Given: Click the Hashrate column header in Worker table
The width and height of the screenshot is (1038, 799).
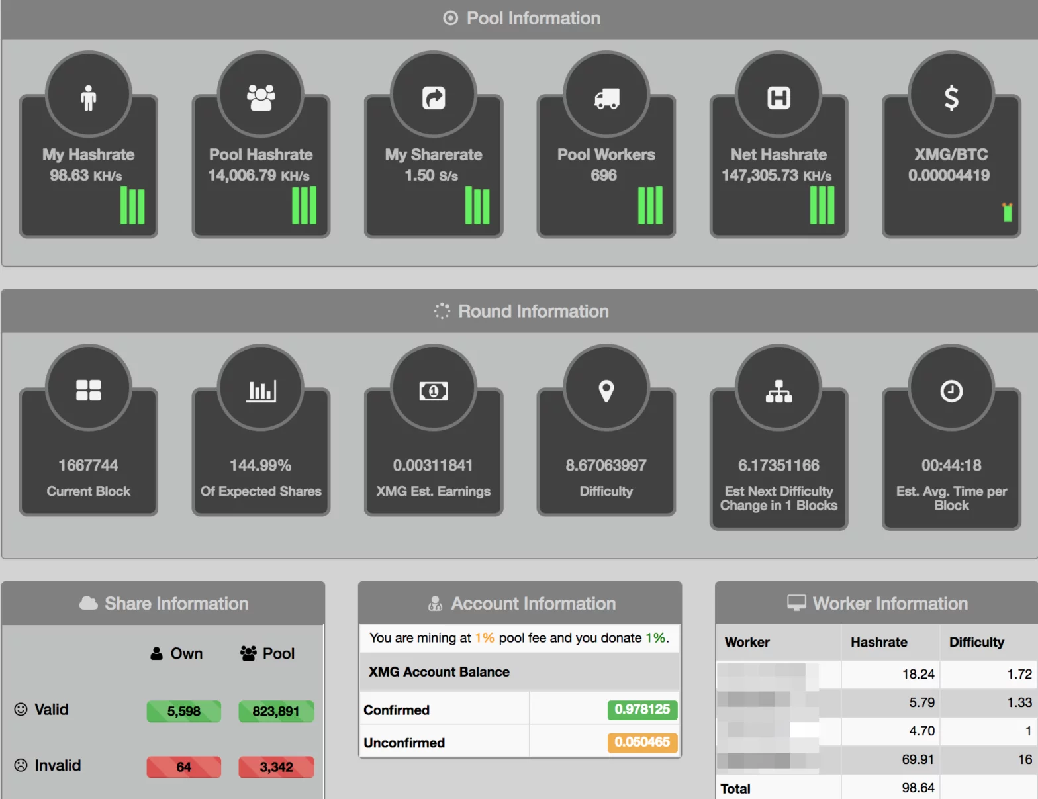Looking at the screenshot, I should pyautogui.click(x=878, y=642).
